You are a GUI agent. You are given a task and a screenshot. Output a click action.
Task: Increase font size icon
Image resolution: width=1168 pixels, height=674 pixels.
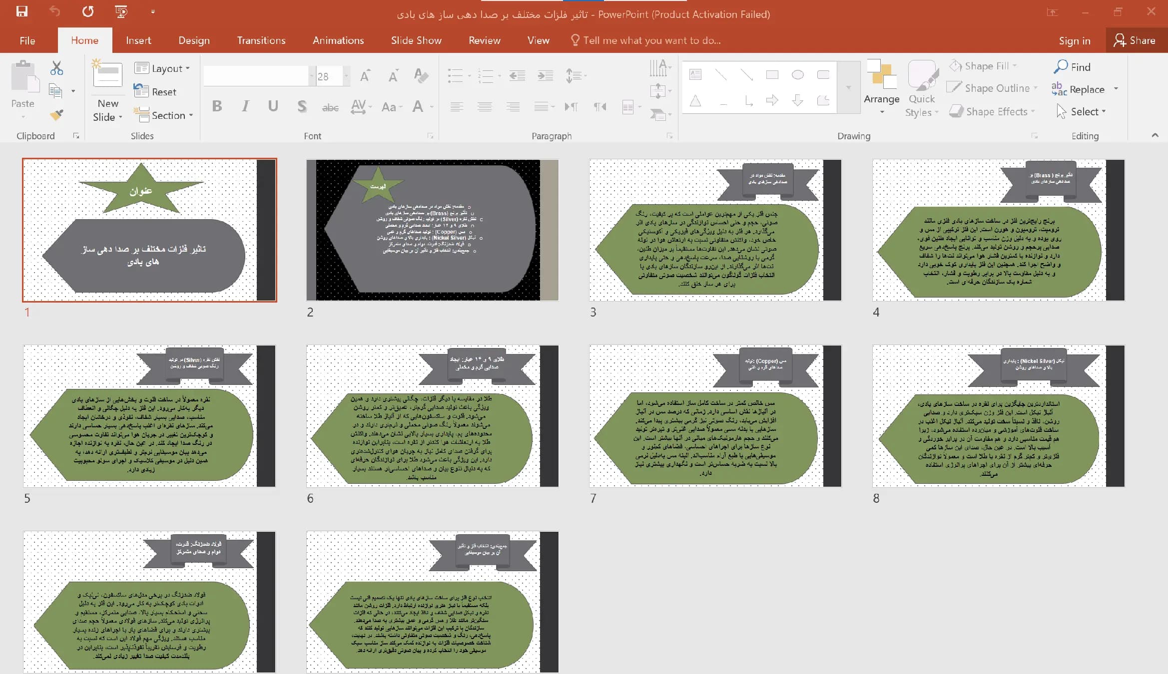pyautogui.click(x=366, y=75)
